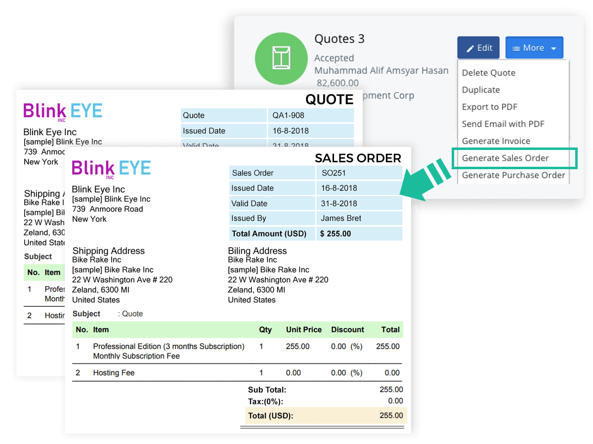Click Total Amount value $ 255.00
The width and height of the screenshot is (593, 444).
coord(336,233)
